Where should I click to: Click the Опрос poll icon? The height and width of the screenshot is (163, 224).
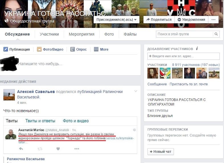click(72, 49)
